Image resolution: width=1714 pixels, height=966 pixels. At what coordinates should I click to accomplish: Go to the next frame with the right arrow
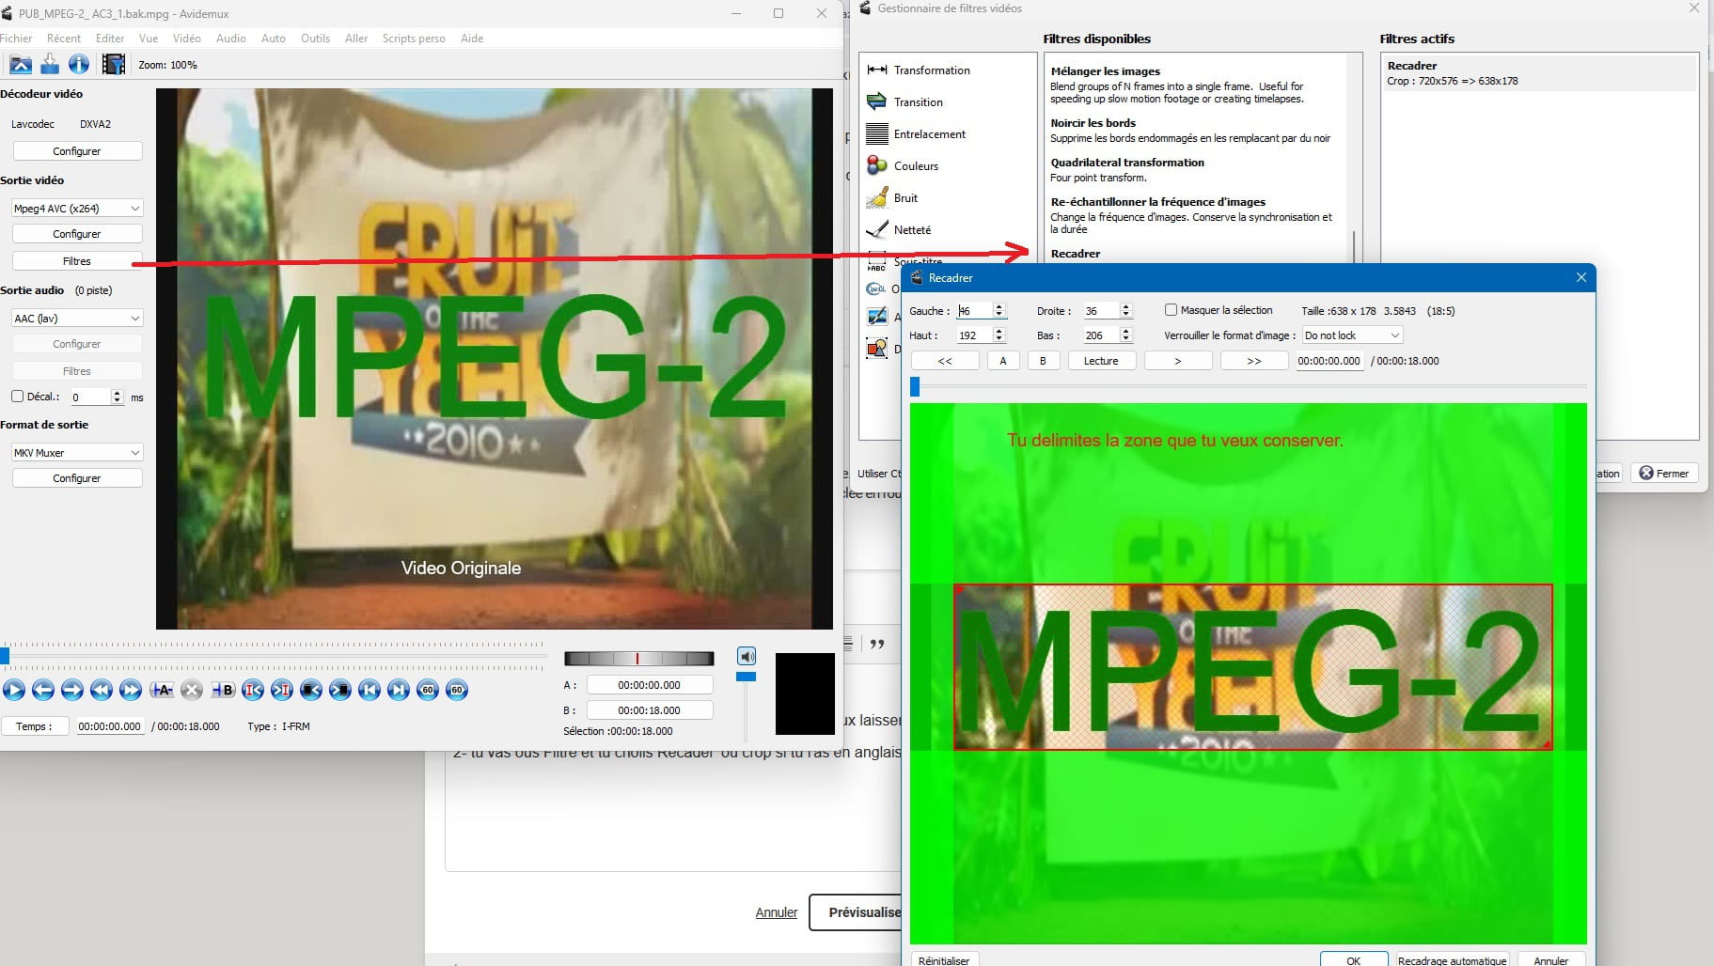pyautogui.click(x=71, y=690)
